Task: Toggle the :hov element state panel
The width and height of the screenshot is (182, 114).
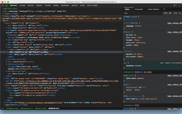Action: [166, 13]
